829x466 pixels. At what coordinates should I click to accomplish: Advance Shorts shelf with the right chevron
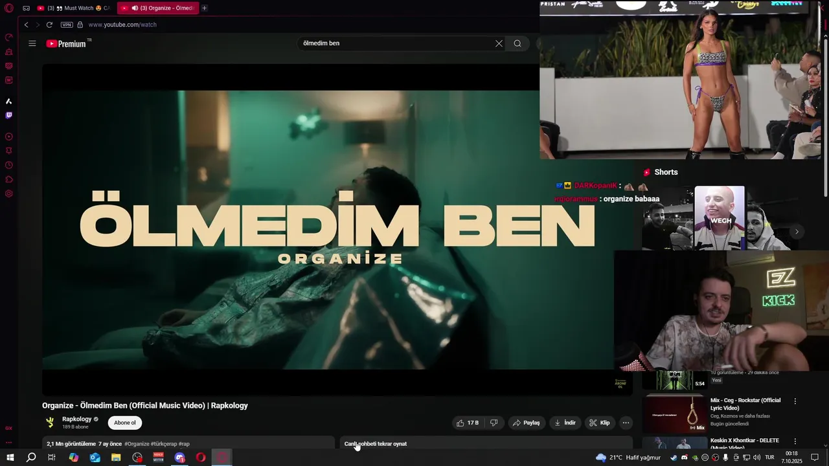(x=797, y=232)
